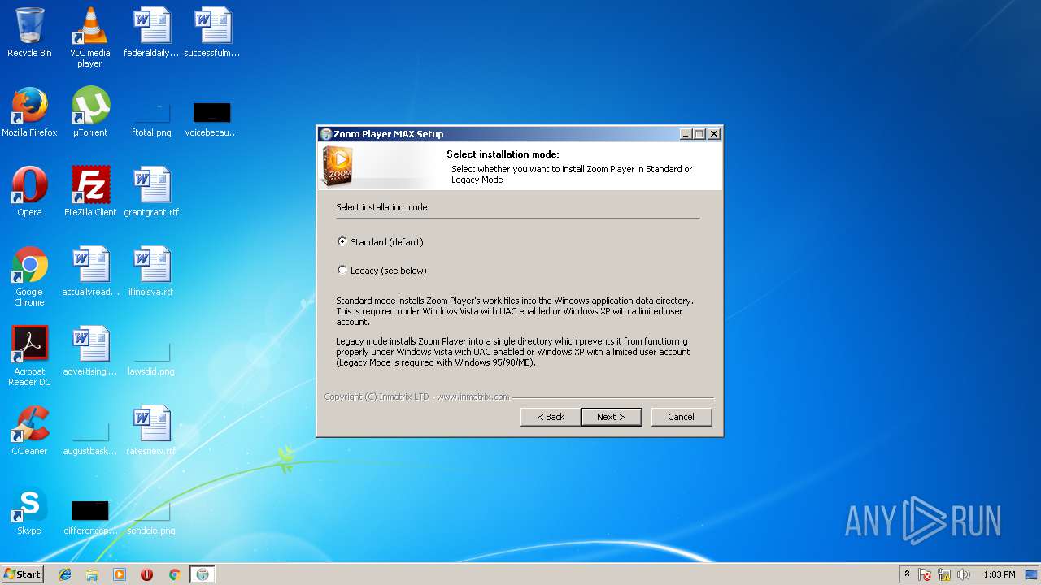Select the federaldaily document on desktop
The image size is (1041, 585).
tap(151, 32)
